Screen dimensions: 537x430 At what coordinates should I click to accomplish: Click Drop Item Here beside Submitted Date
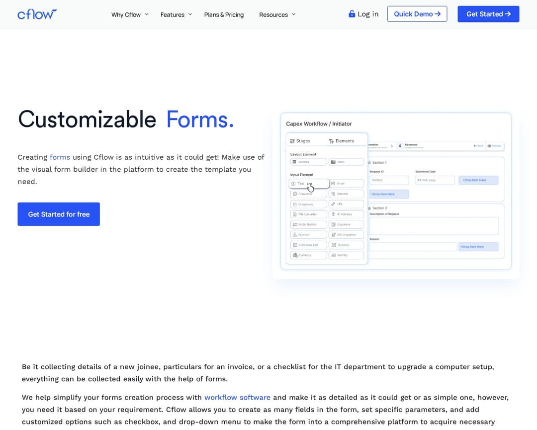point(478,180)
